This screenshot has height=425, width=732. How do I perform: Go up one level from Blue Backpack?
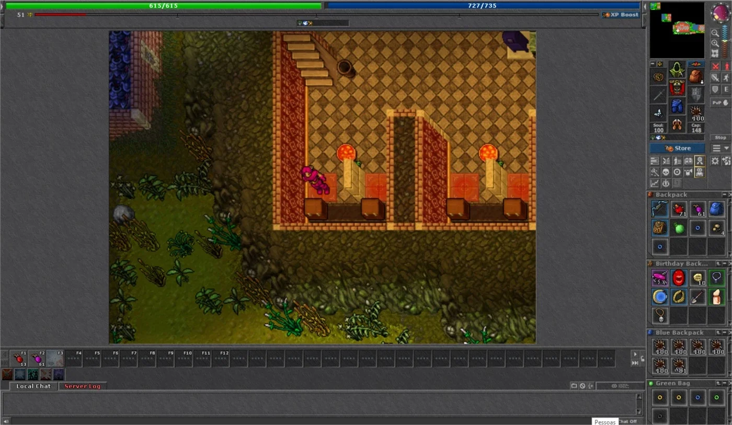click(718, 333)
